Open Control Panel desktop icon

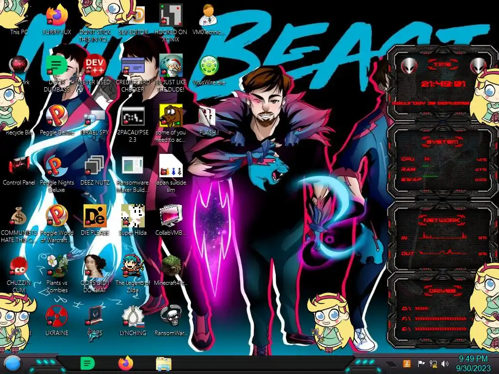coord(19,170)
